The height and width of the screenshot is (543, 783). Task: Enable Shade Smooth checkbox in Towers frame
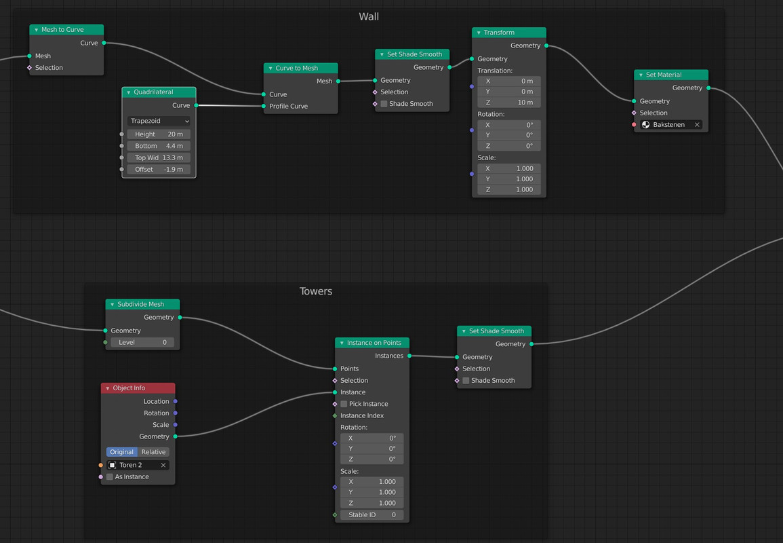coord(466,381)
